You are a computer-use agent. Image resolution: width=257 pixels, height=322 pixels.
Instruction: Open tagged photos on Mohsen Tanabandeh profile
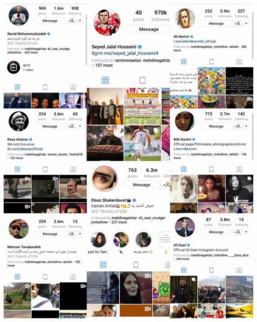coord(73,277)
